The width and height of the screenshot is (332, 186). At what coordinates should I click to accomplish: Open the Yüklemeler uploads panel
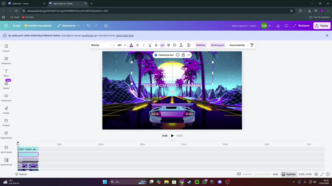(x=6, y=98)
